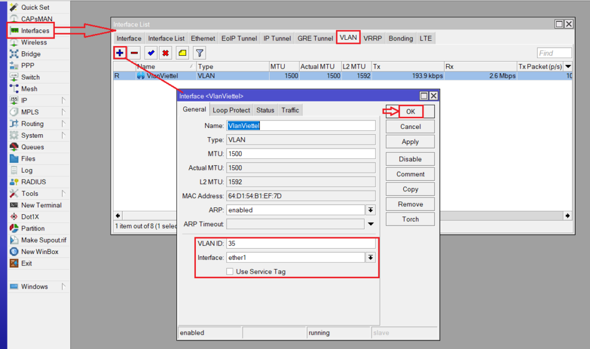
Task: Click the right arrow of the horizontal scrollbar
Action: (568, 215)
